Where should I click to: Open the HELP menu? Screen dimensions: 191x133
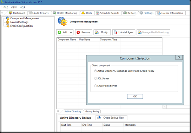[22, 7]
